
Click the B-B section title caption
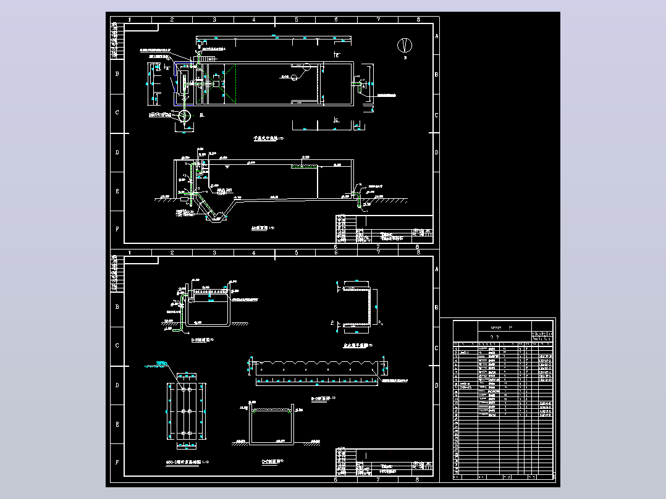point(203,340)
